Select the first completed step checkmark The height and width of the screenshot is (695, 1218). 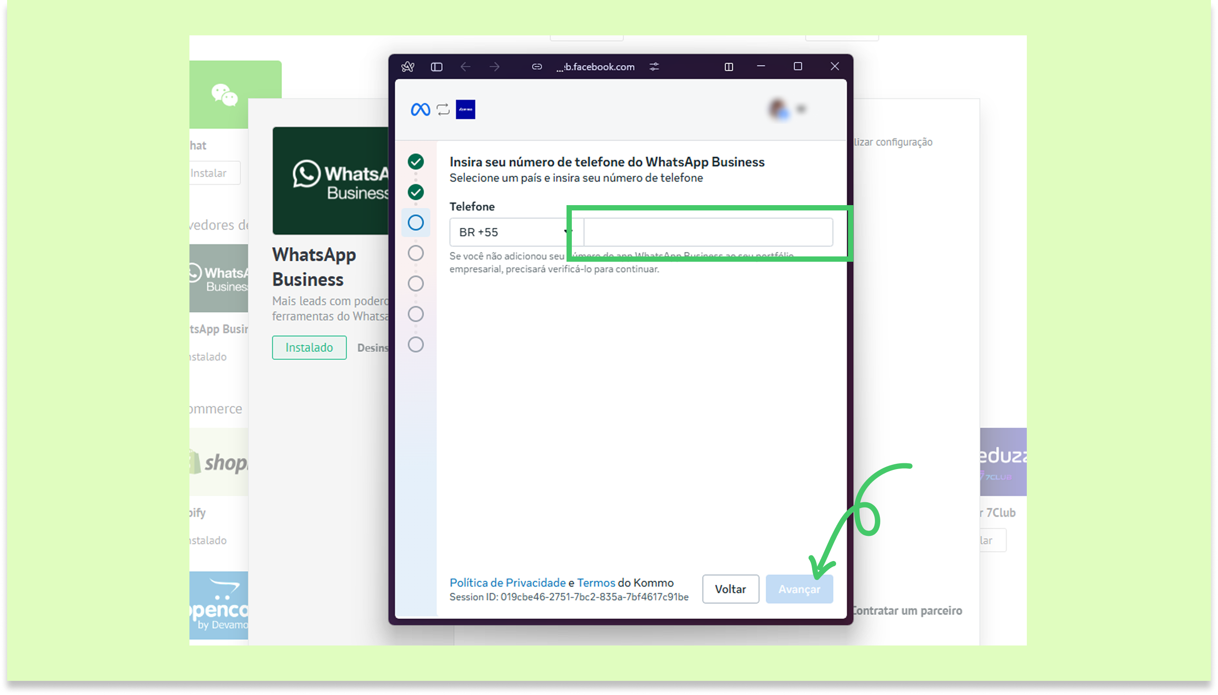click(415, 162)
